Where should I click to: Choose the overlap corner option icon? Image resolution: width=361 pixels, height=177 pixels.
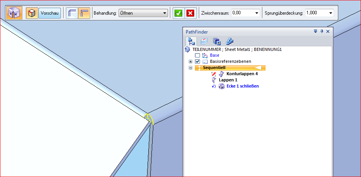pyautogui.click(x=84, y=13)
